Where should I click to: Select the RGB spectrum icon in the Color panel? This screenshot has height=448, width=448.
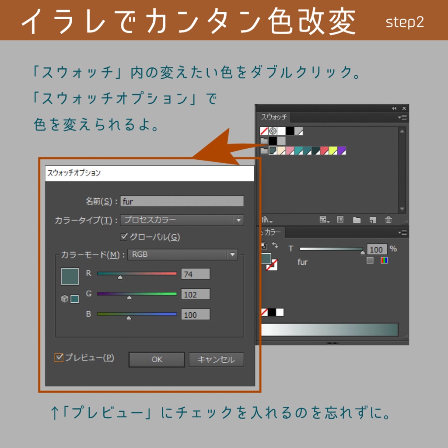(x=384, y=260)
